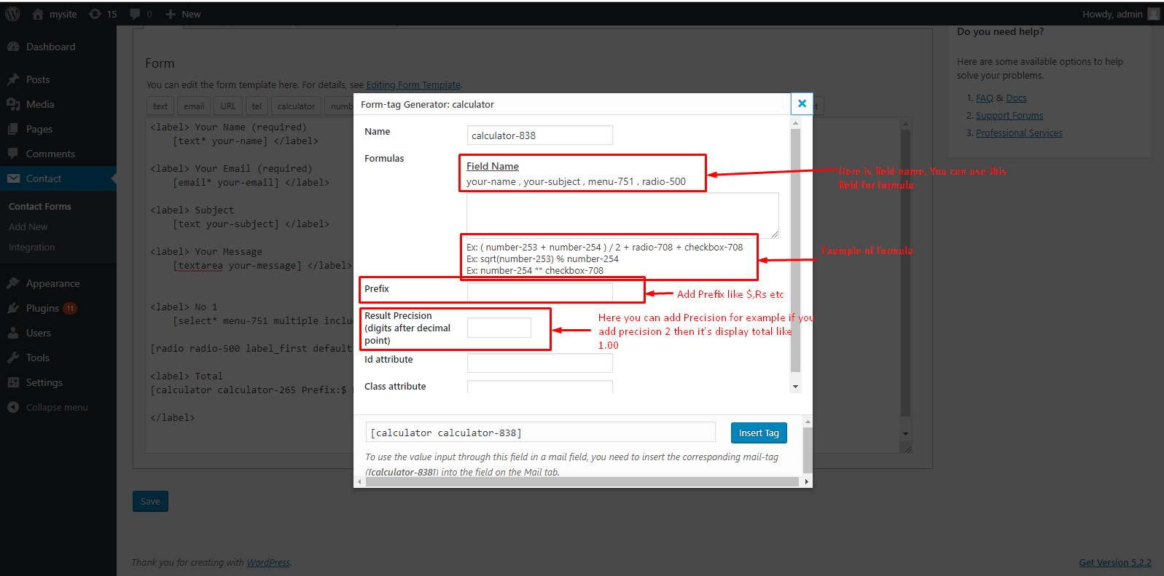The height and width of the screenshot is (576, 1164).
Task: Open the Professional Services link
Action: 1019,133
